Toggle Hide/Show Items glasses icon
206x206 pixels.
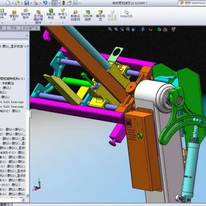click(151, 30)
